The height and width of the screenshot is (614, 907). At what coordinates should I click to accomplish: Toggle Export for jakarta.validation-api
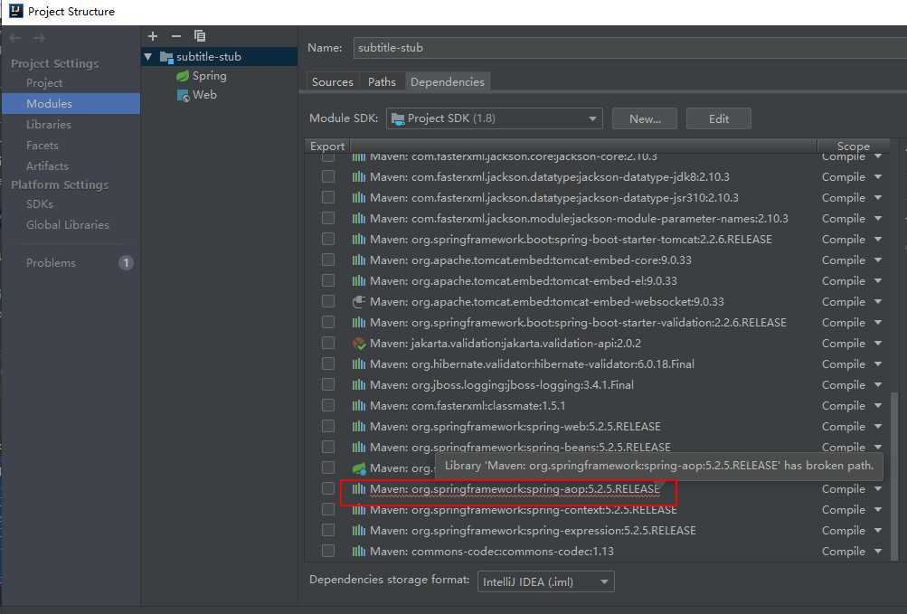328,343
